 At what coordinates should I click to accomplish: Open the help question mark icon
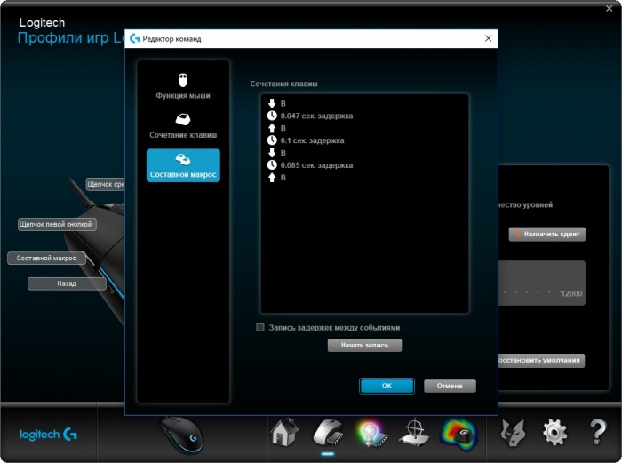[x=598, y=432]
